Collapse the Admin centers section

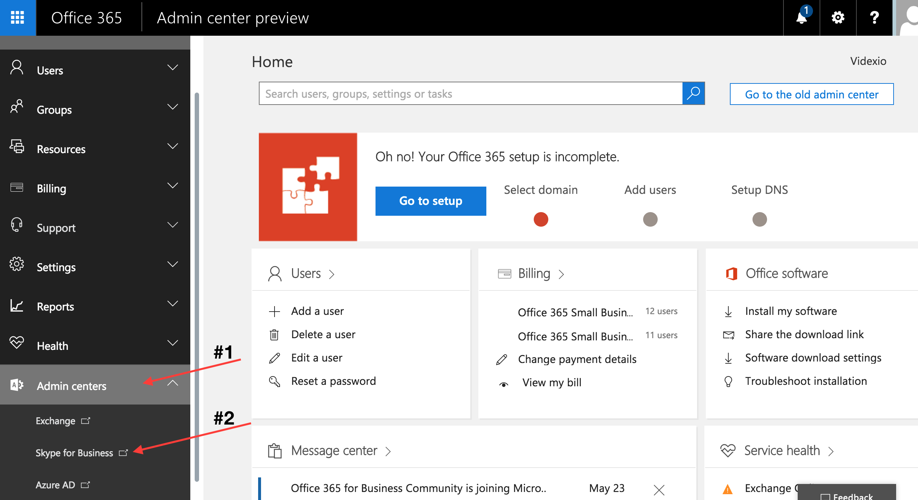(x=172, y=383)
